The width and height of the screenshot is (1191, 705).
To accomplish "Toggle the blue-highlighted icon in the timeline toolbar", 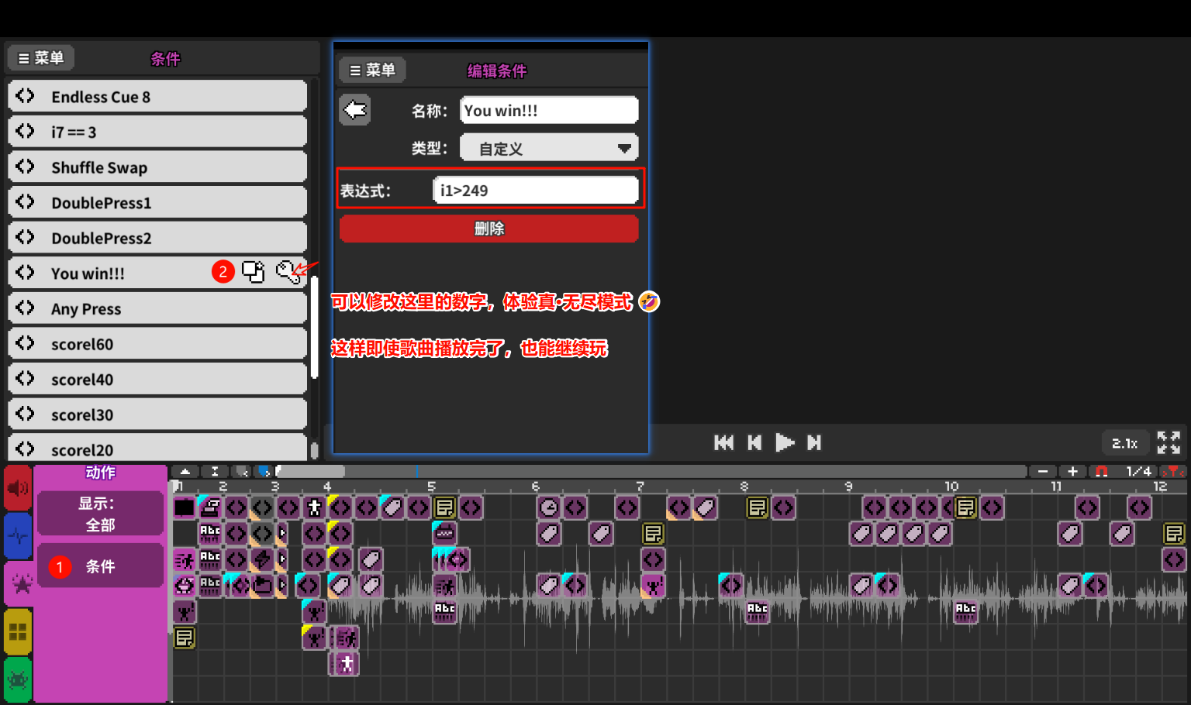I will 264,471.
